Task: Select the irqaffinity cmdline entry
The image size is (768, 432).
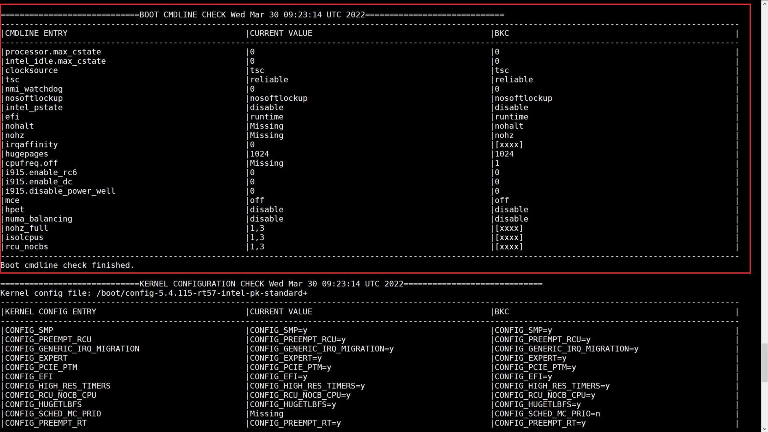Action: click(31, 145)
